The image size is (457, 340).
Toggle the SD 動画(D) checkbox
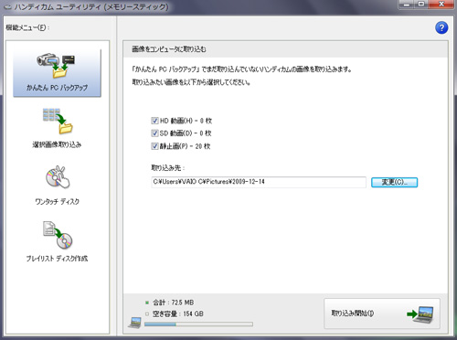pyautogui.click(x=154, y=133)
